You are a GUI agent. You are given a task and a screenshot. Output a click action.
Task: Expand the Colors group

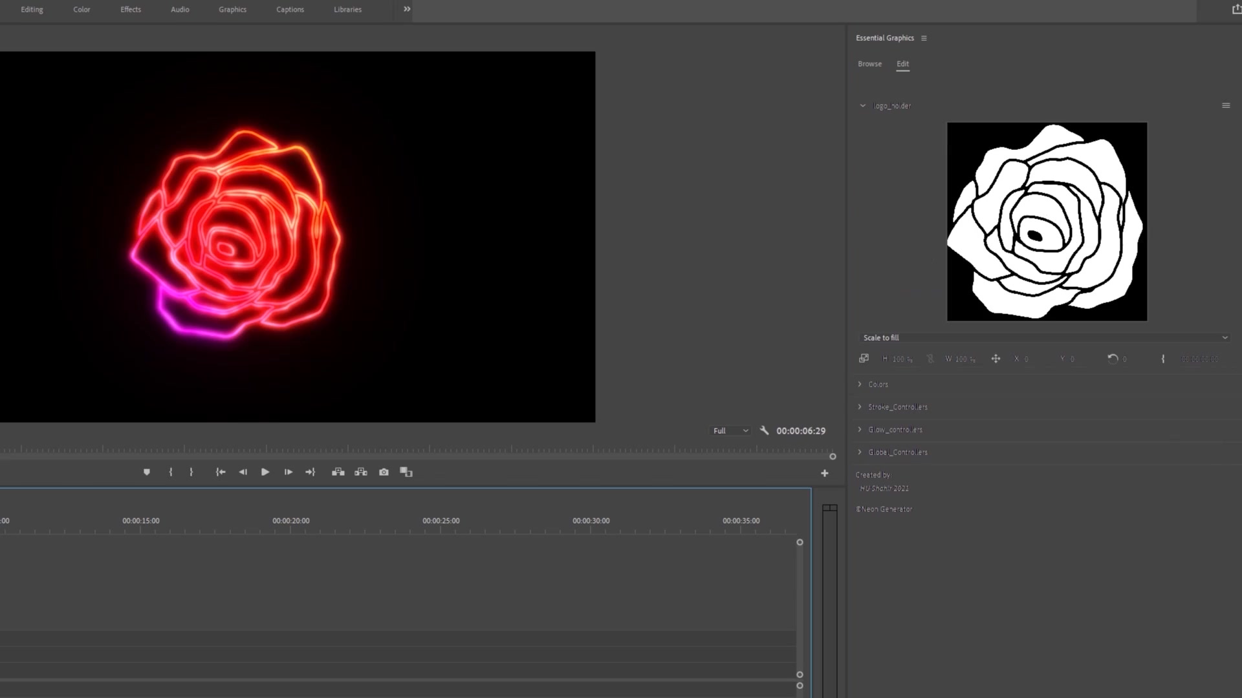(x=860, y=385)
